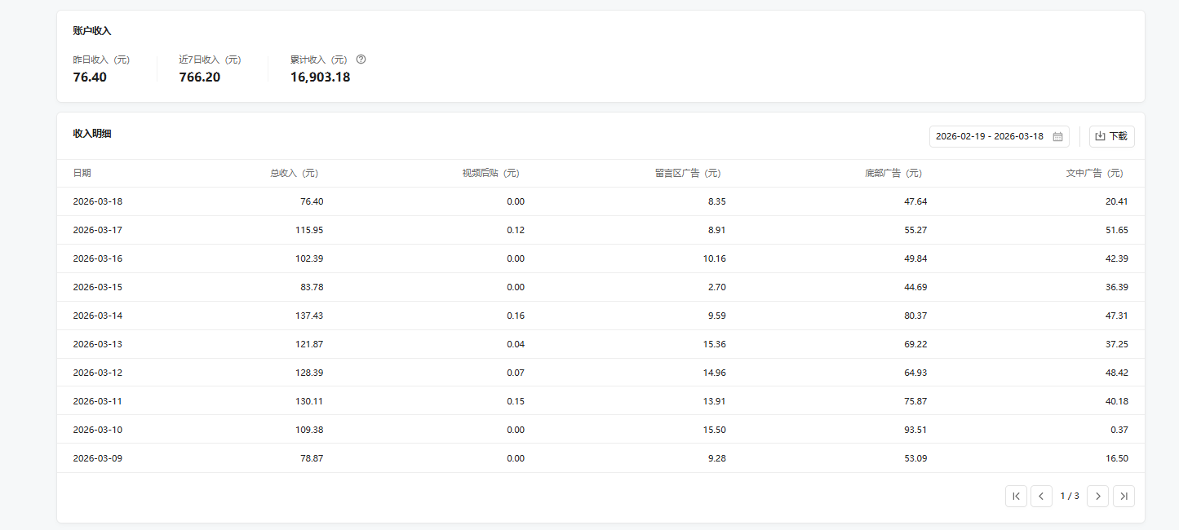Click the help icon beside 累计收入
The image size is (1179, 530).
(x=361, y=60)
